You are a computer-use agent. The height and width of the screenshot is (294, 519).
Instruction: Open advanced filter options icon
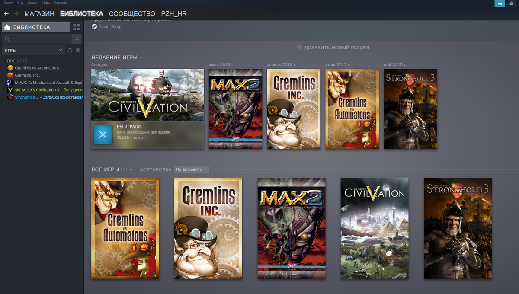coord(77,38)
